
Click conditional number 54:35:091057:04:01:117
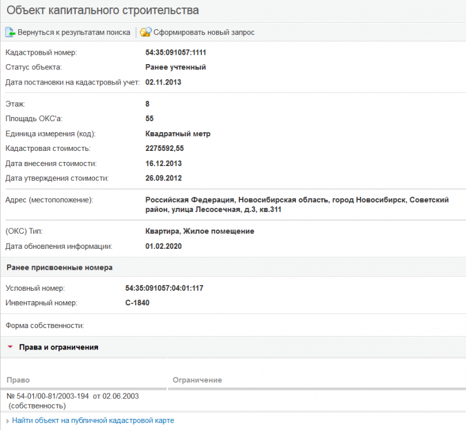164,288
